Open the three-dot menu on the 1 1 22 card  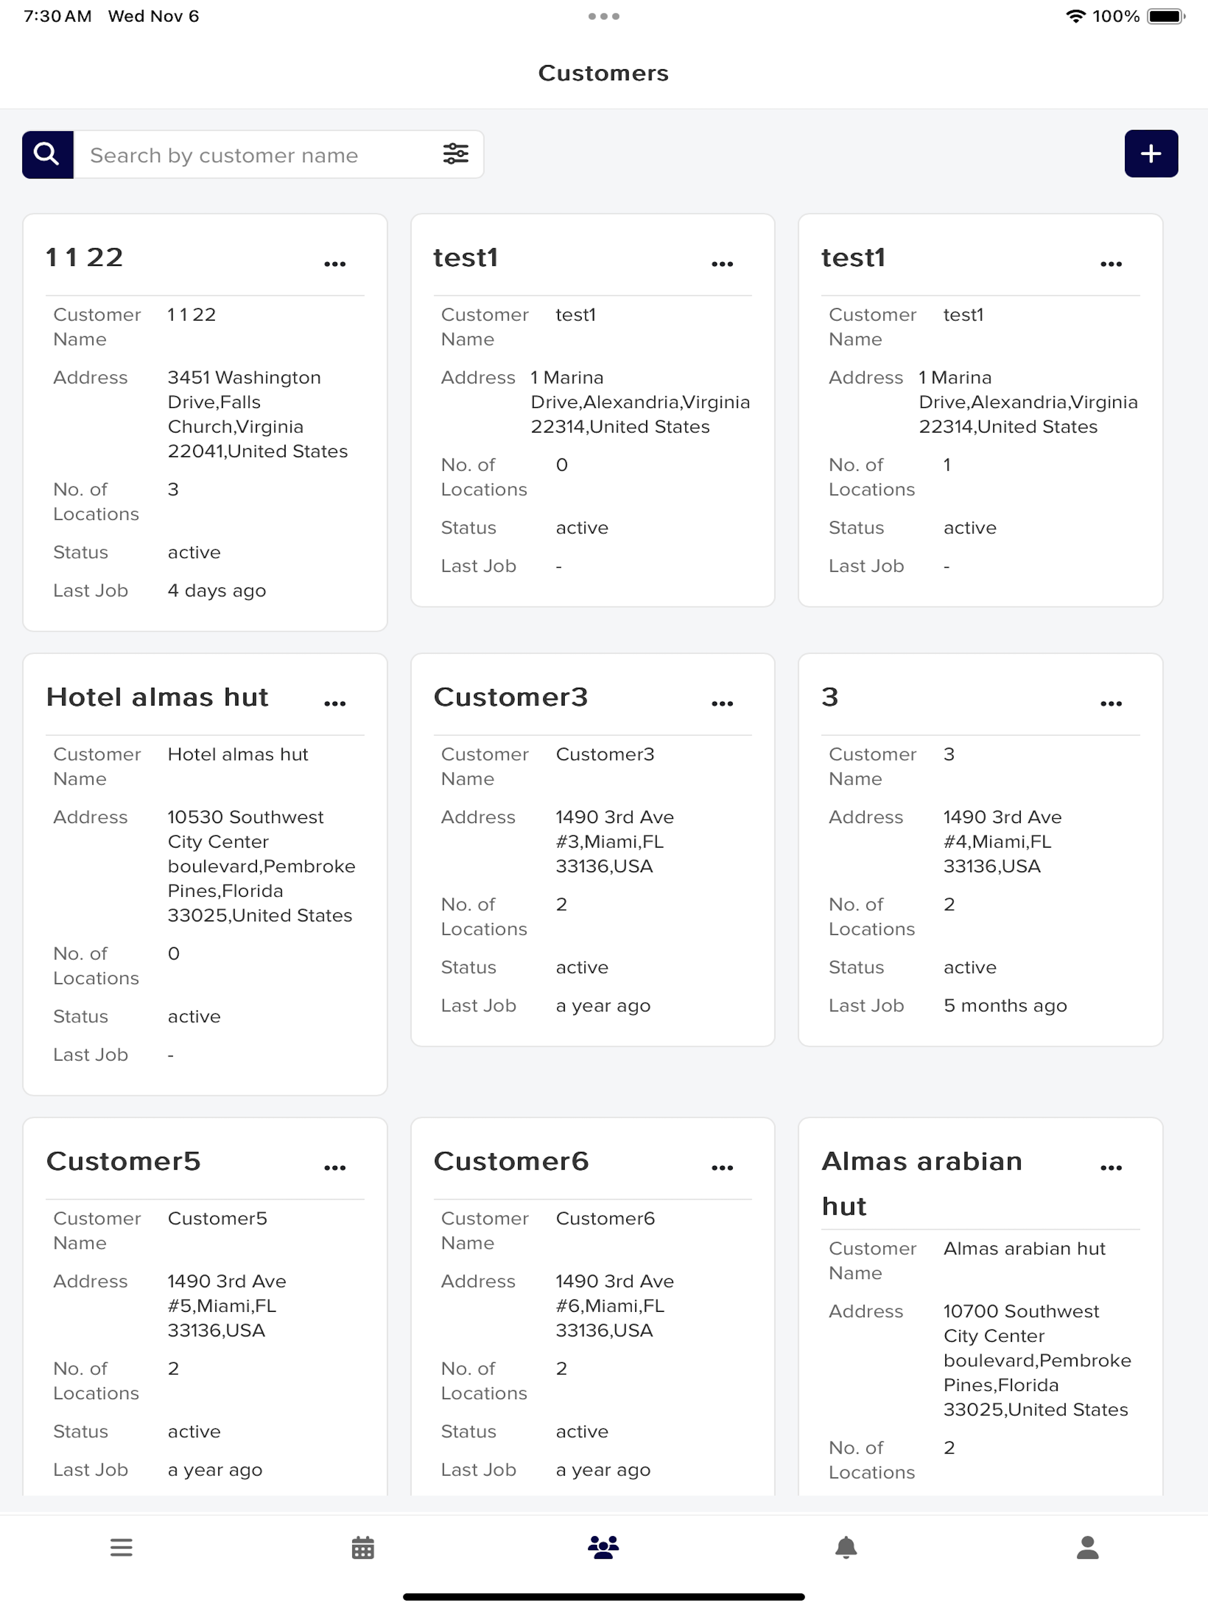pyautogui.click(x=335, y=263)
